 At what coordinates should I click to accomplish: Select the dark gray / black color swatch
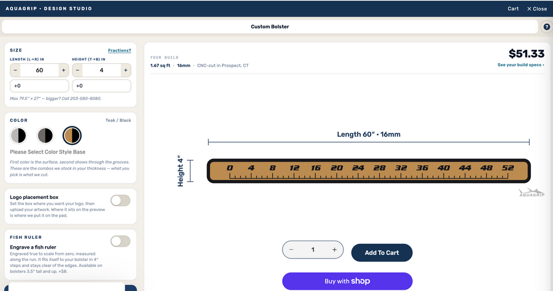pos(45,136)
